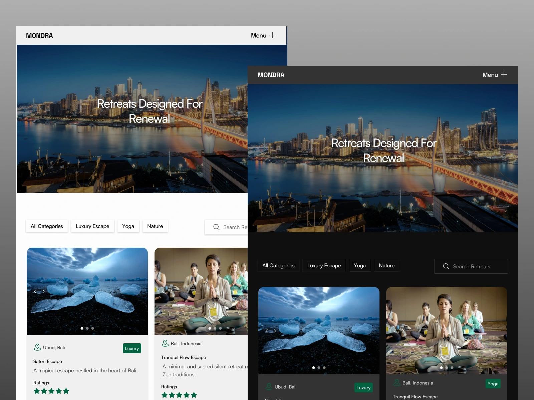
Task: Click location pin beside Bali, Indonesia, dark window
Action: point(396,383)
